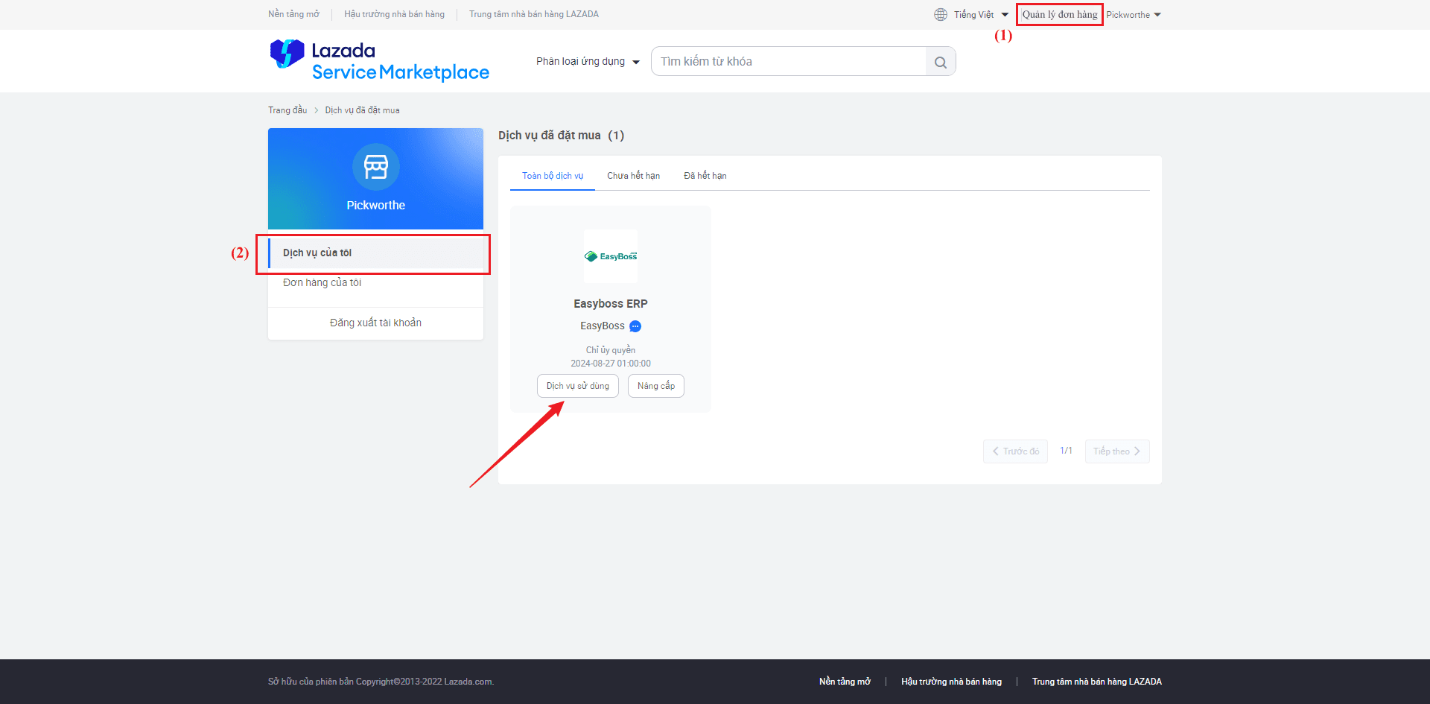Open Hậu trường nhà bán hàng top link
Viewport: 1430px width, 704px height.
point(394,14)
